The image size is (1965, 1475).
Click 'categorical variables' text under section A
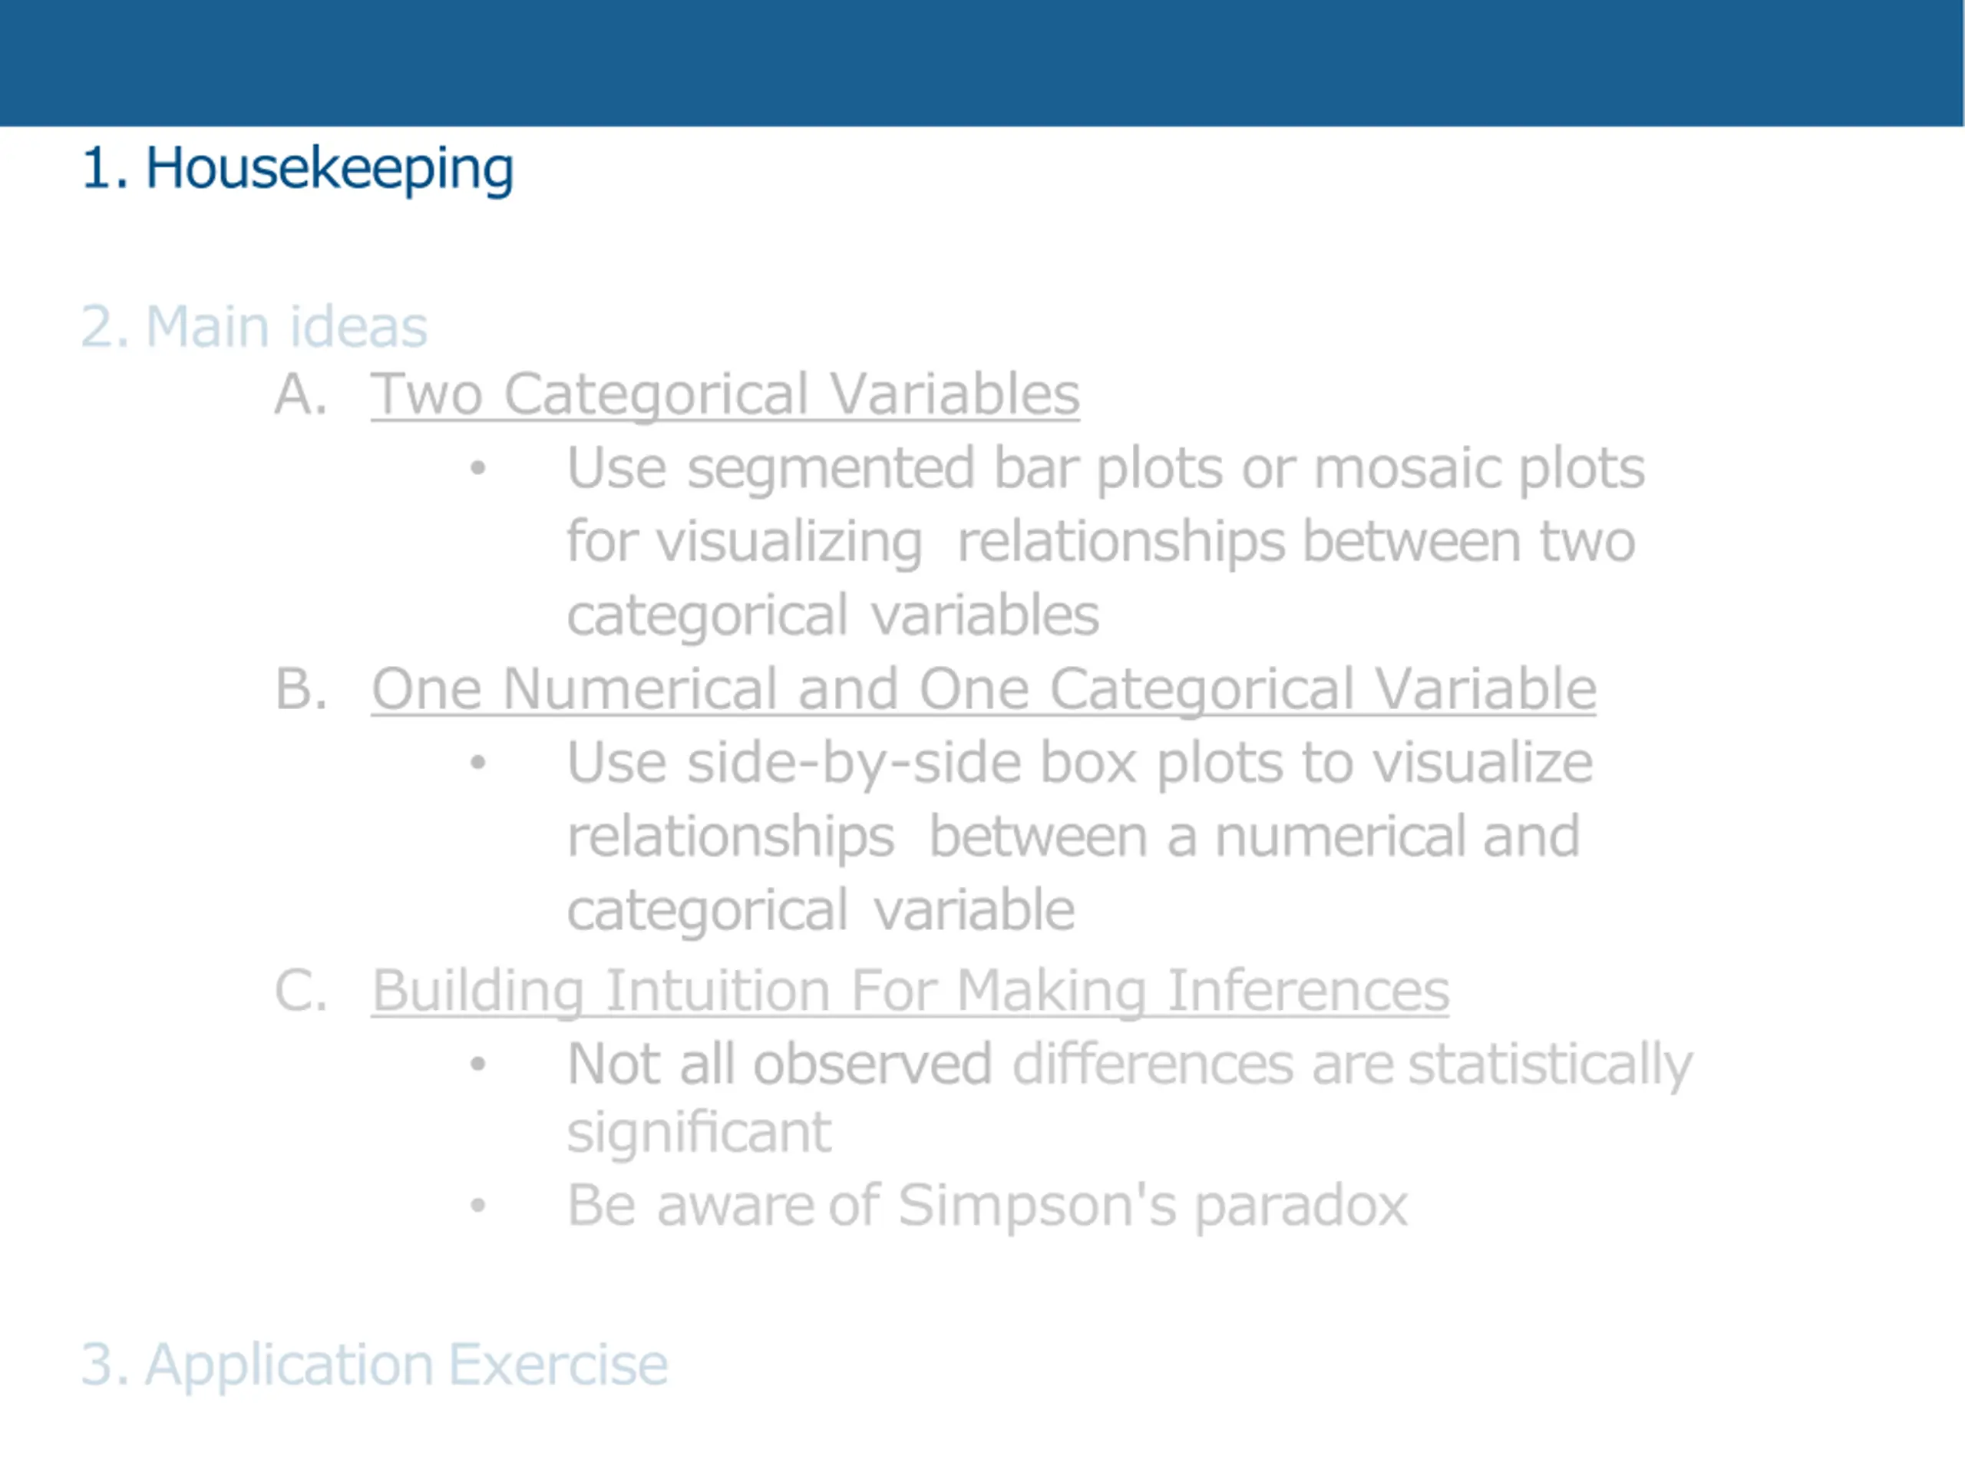[834, 615]
